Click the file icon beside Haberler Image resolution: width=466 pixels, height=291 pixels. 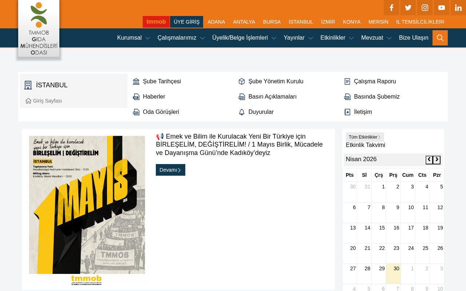click(x=136, y=97)
